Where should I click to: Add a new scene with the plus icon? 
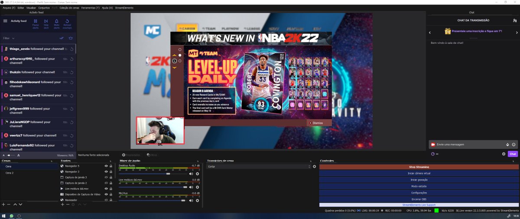(3, 204)
